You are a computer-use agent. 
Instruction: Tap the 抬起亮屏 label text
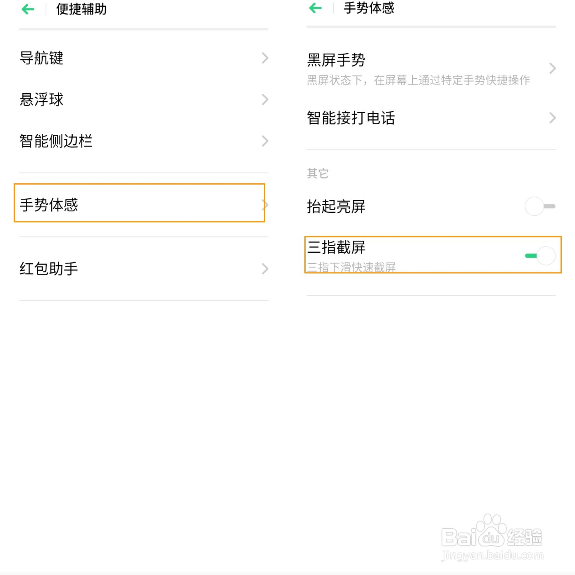pos(336,206)
